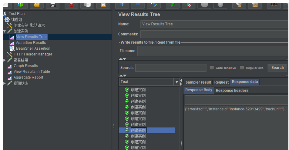Save the test plan with floppy icon
The image size is (289, 150).
pos(53,5)
